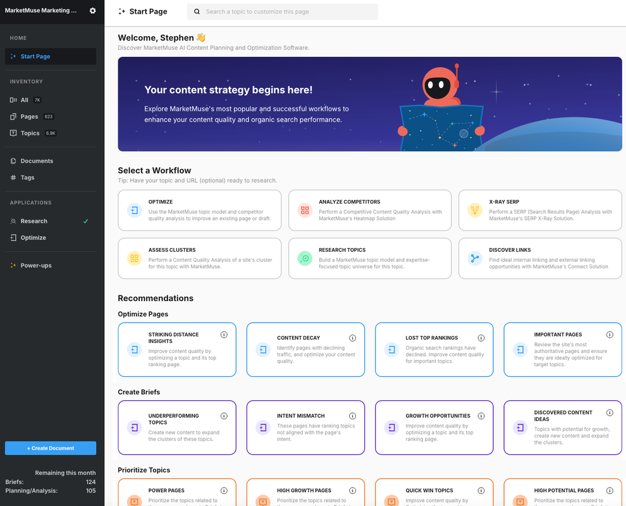626x506 pixels.
Task: Show info for Power Pages card
Action: (x=224, y=490)
